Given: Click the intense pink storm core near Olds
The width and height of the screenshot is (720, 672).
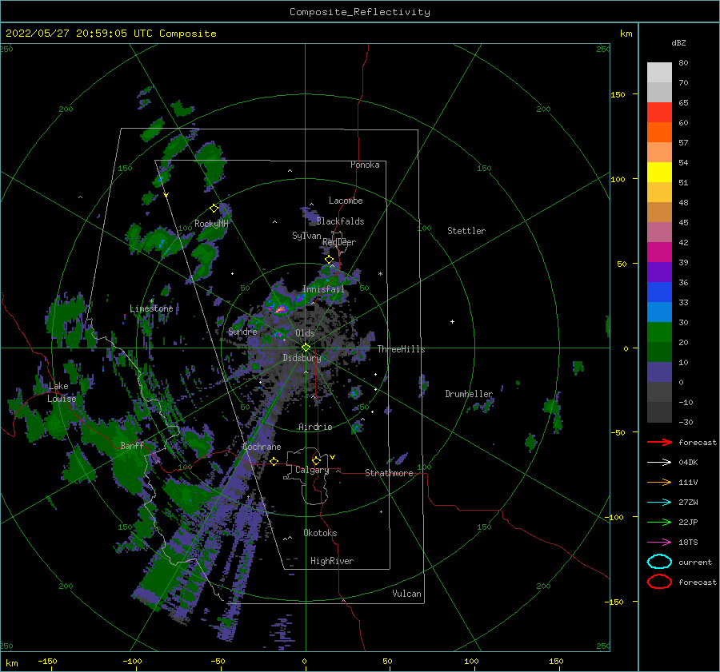Looking at the screenshot, I should coord(280,309).
